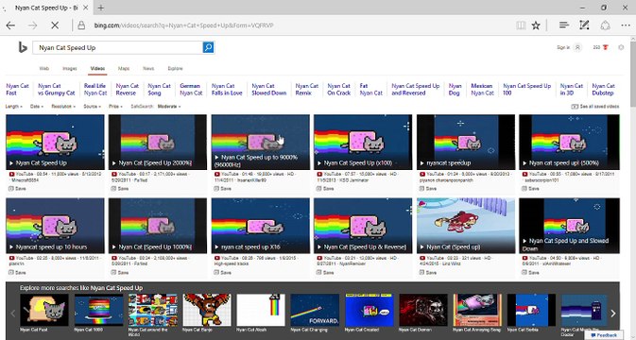Save the nyan cat speed up X16 video
The width and height of the screenshot is (636, 340).
223,272
